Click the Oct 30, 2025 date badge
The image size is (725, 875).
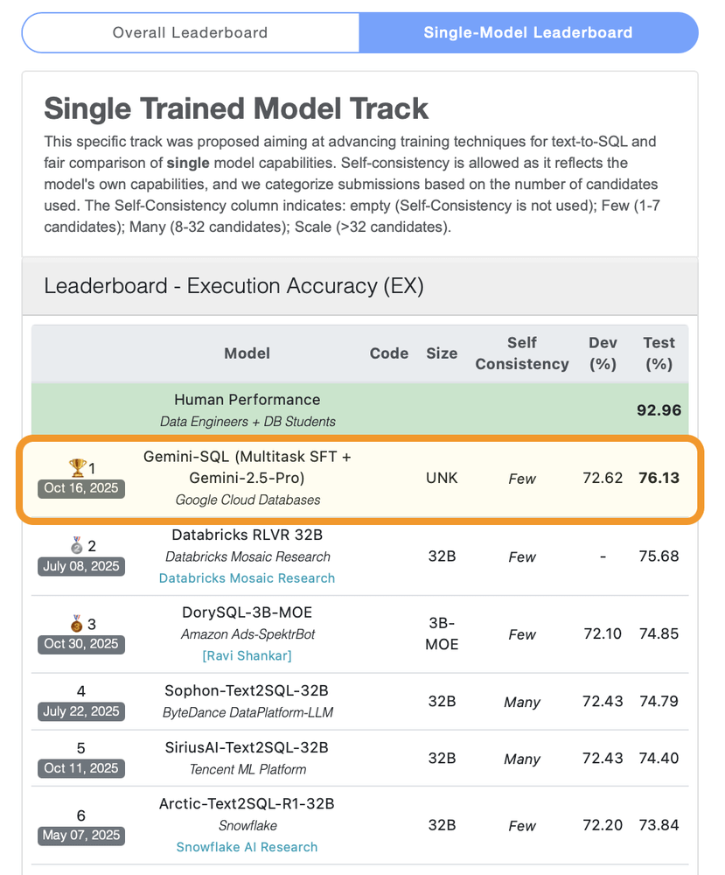(x=80, y=644)
